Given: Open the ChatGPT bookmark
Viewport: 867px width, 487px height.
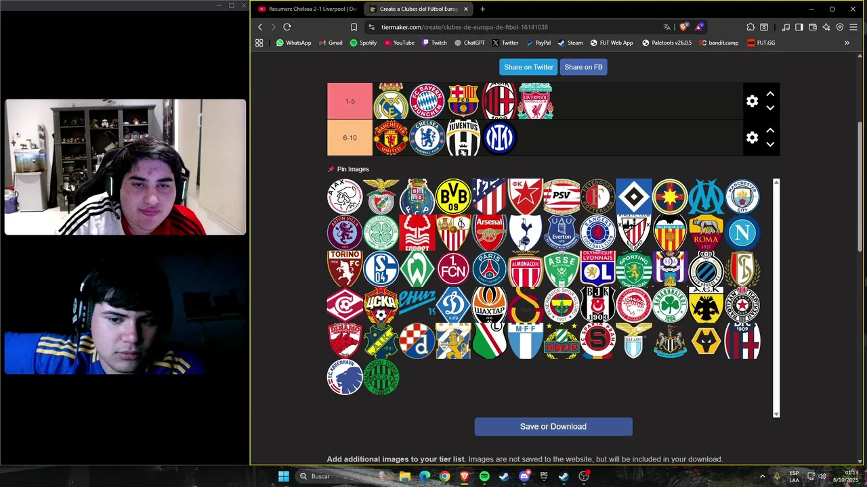Looking at the screenshot, I should click(469, 43).
